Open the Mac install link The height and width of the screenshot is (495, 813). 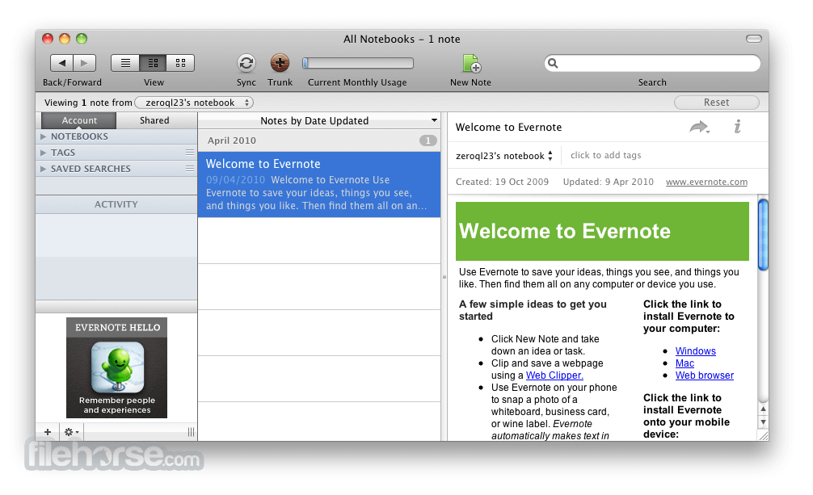685,363
